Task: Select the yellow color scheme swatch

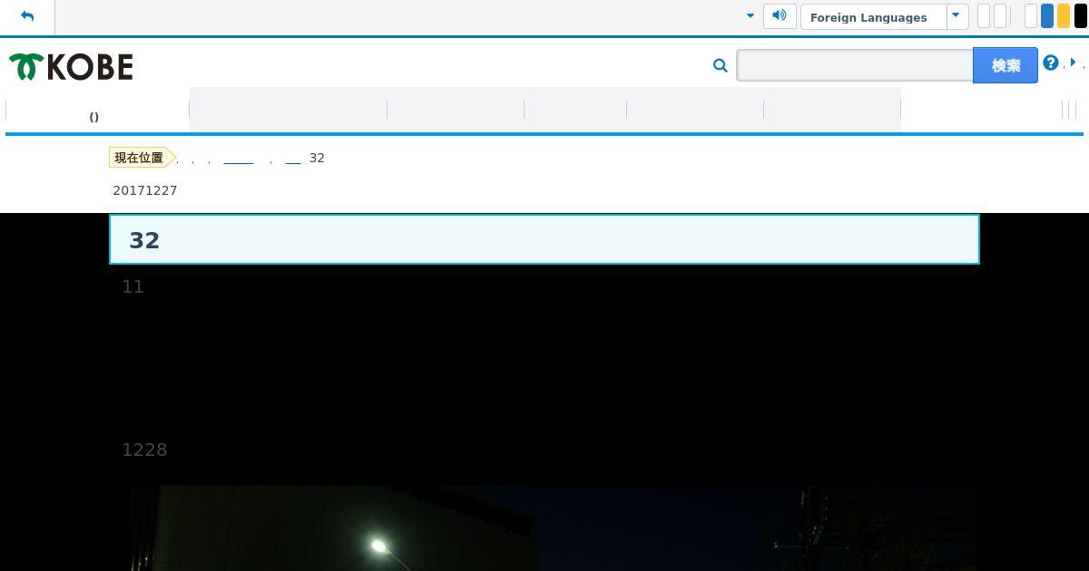Action: [x=1064, y=16]
